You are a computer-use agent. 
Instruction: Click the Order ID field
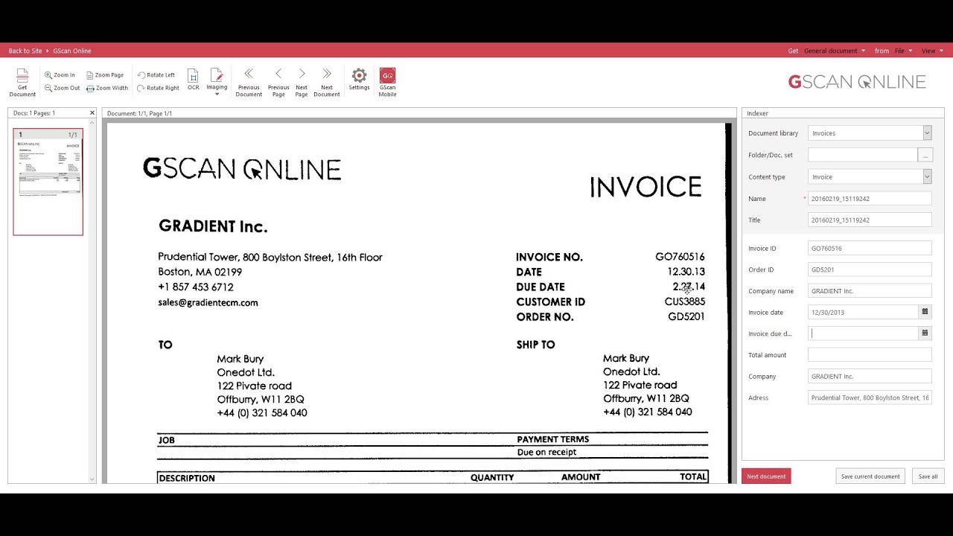870,269
